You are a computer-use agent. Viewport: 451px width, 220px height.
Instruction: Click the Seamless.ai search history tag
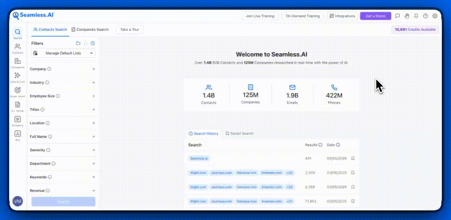[199, 159]
